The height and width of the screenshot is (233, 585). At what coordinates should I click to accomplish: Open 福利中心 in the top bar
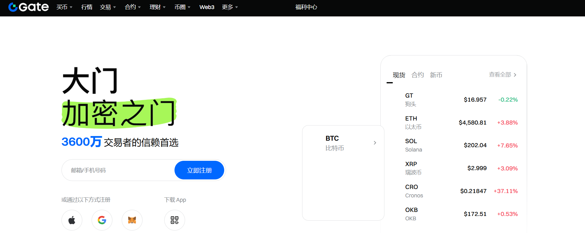[306, 7]
